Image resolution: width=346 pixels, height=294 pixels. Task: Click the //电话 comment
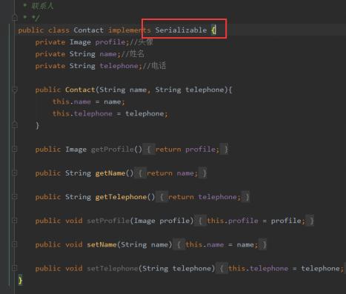[x=154, y=66]
